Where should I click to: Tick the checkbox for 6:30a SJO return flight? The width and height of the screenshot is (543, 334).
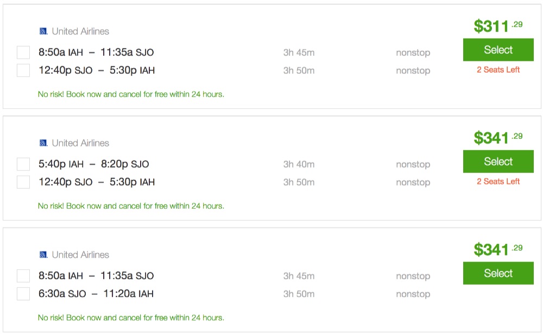click(x=23, y=294)
